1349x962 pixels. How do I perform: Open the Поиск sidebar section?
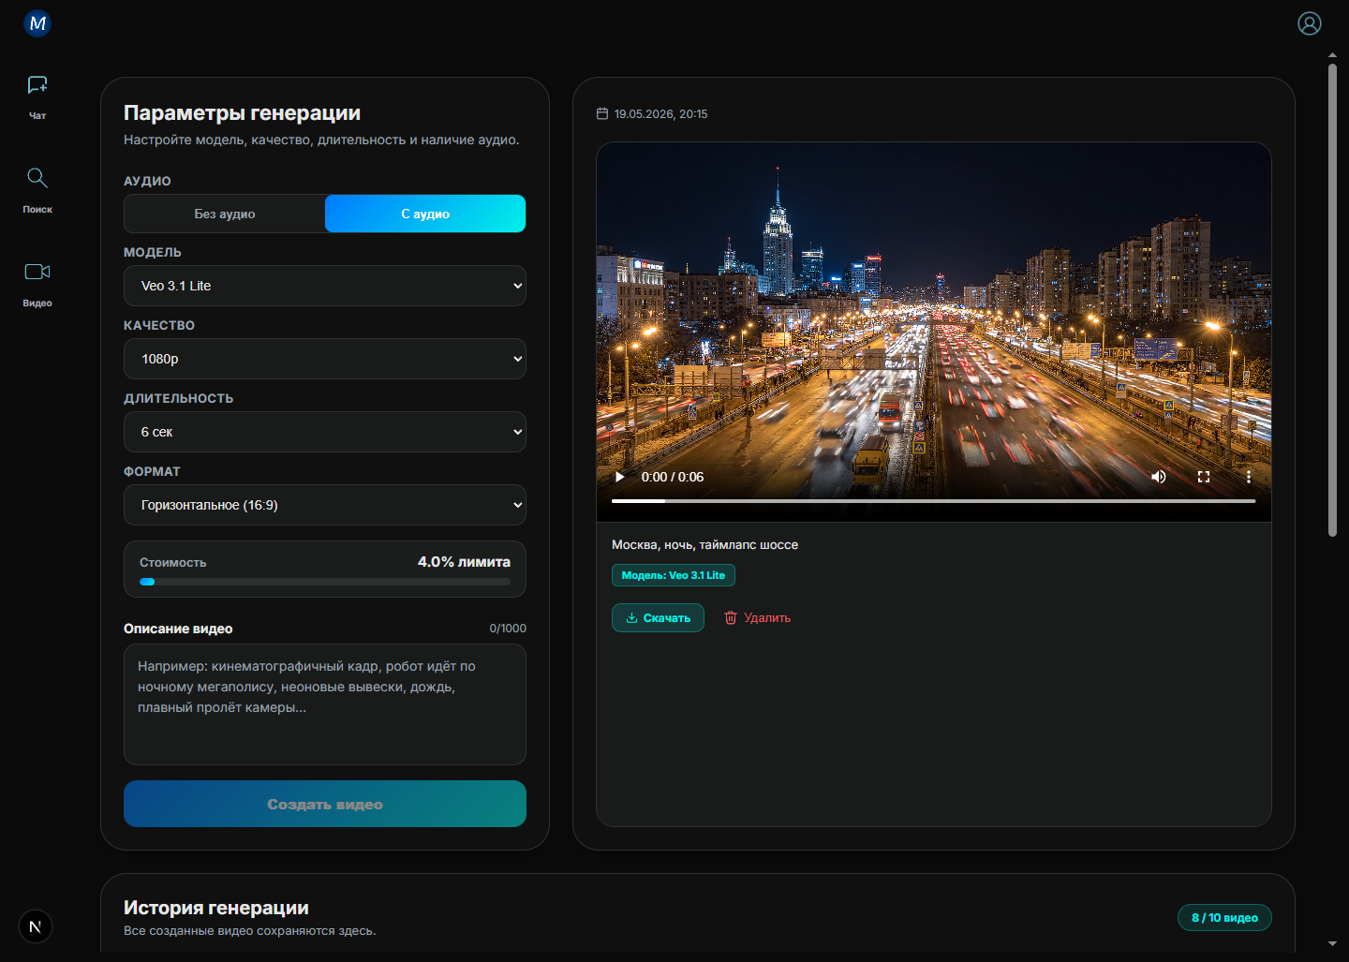coord(37,191)
